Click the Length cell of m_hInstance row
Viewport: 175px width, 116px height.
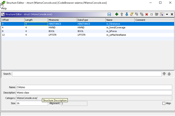point(36,24)
